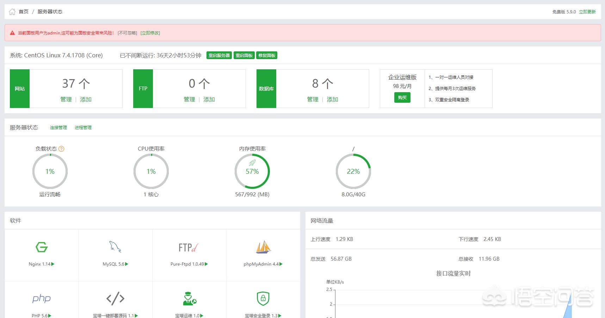Screen dimensions: 605x318
Task: Open the 宝塔一键部署源码 code icon
Action: pos(115,298)
